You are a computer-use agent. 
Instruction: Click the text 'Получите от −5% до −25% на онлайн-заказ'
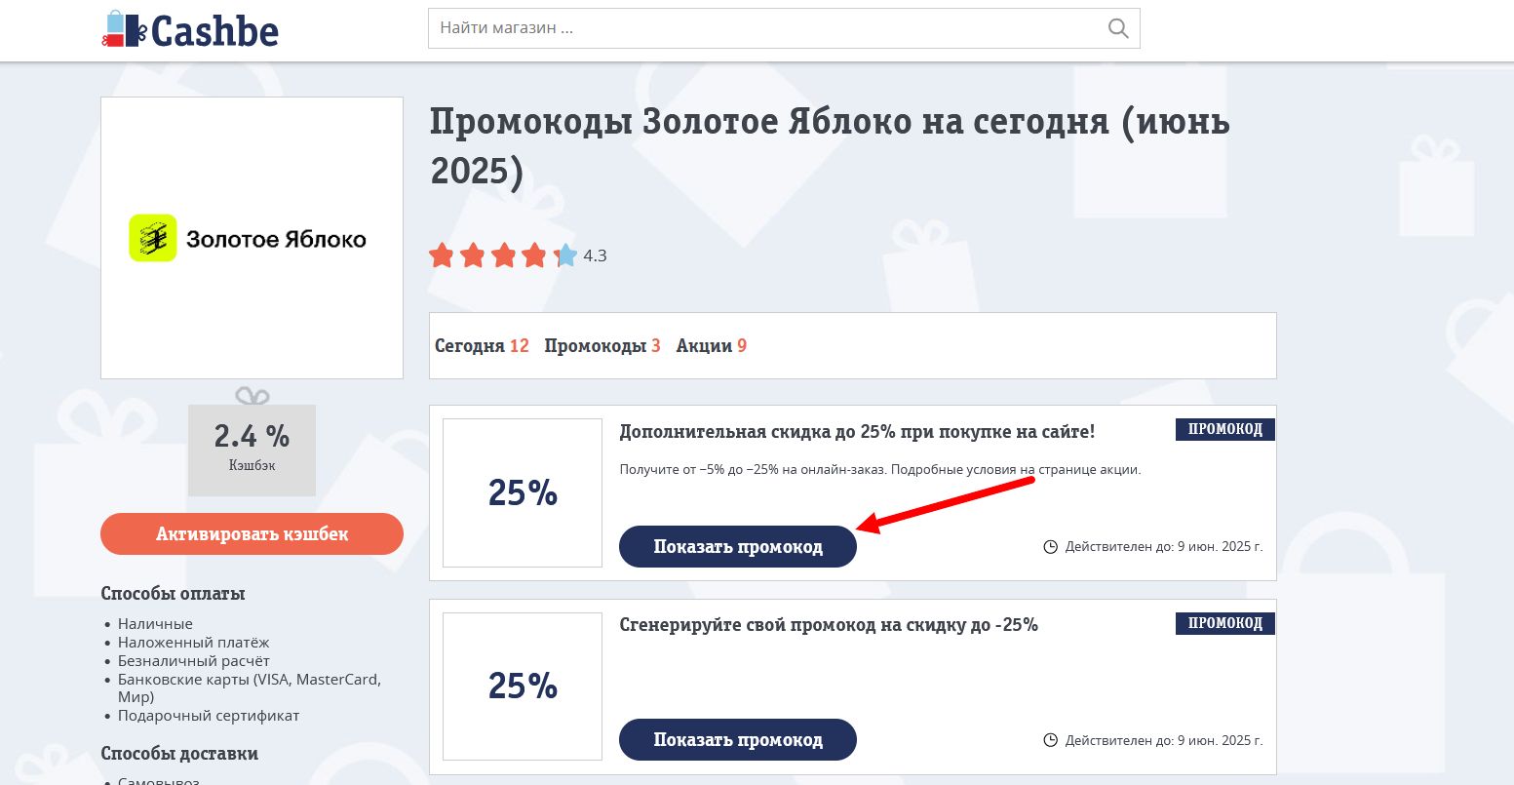click(x=753, y=469)
